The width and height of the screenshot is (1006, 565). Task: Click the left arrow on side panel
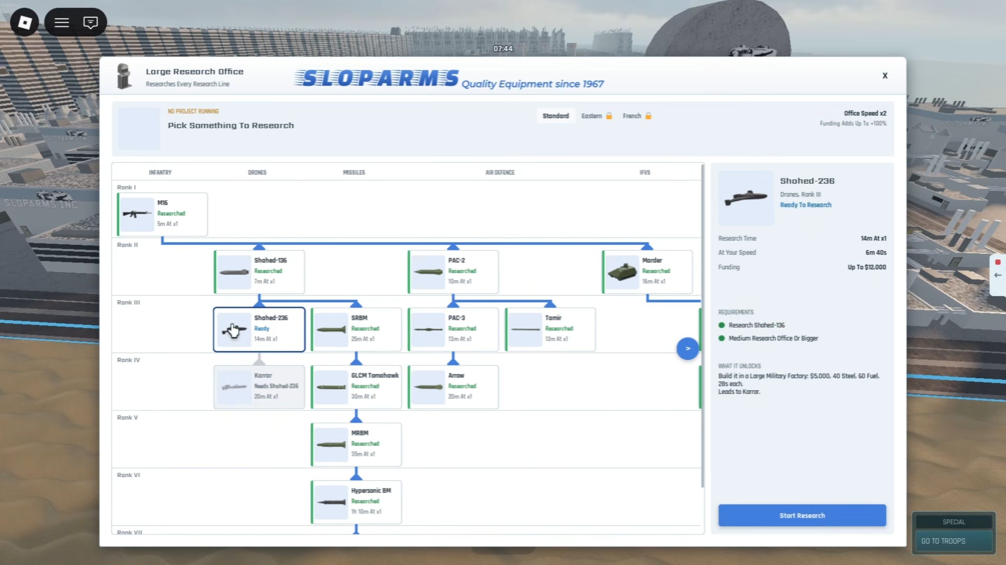(998, 275)
